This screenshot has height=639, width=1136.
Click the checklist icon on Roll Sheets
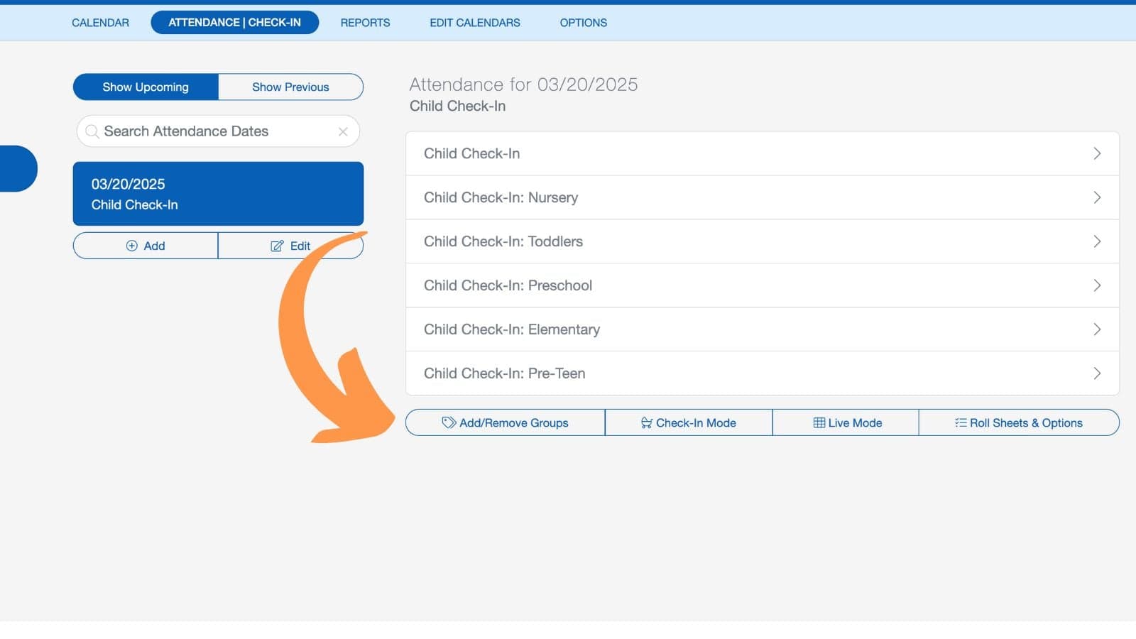pos(961,422)
